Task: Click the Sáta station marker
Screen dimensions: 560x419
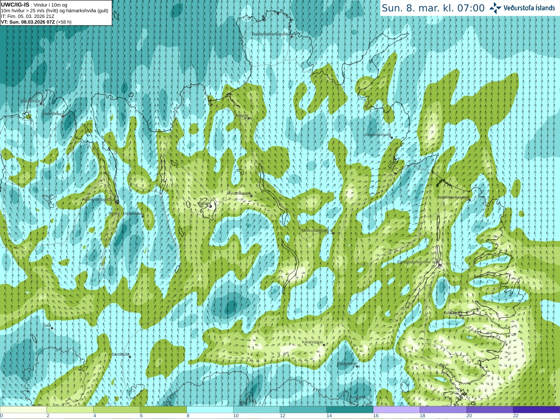Action: tap(52, 328)
